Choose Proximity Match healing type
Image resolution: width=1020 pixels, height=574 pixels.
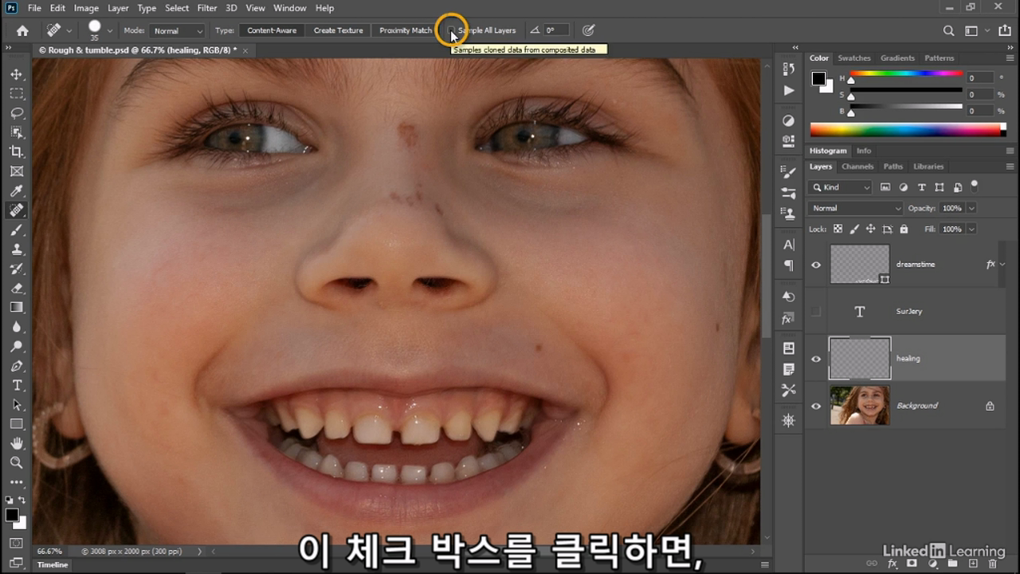pos(406,30)
